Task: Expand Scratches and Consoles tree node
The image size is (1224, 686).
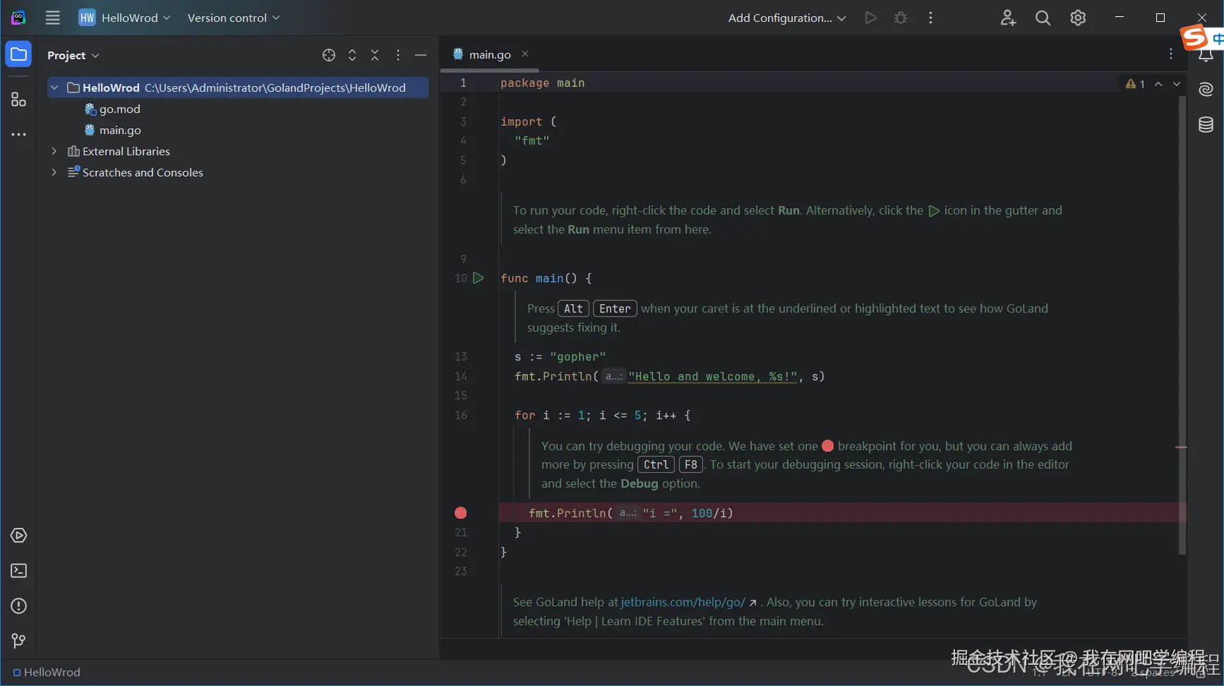Action: pyautogui.click(x=54, y=172)
